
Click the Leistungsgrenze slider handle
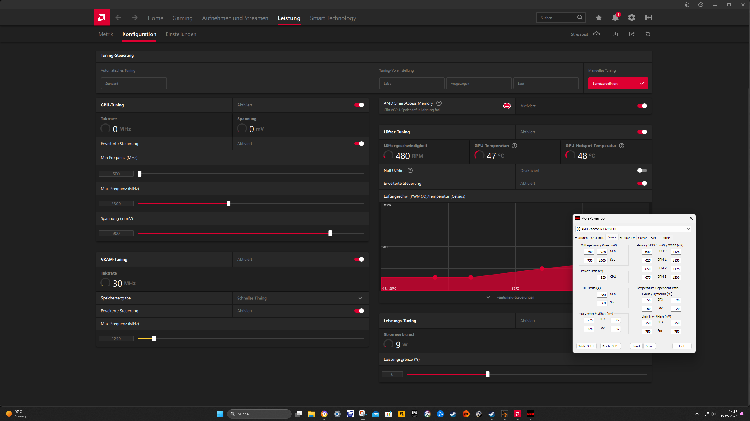(487, 374)
